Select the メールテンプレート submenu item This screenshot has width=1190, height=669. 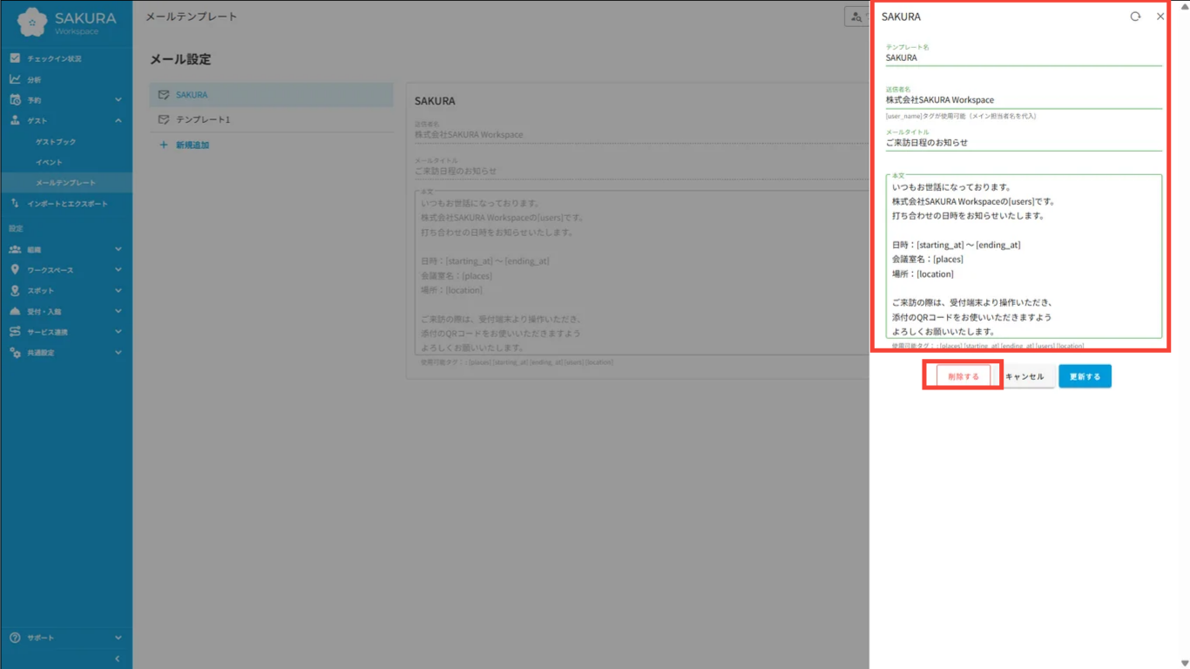pyautogui.click(x=66, y=183)
